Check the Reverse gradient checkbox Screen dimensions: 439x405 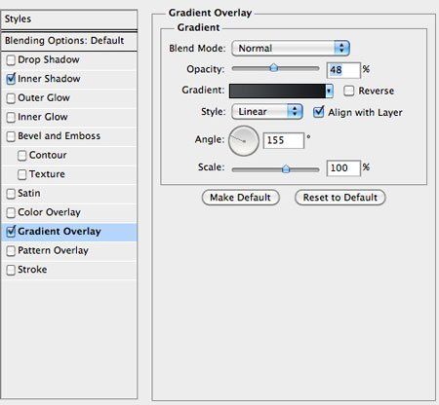pyautogui.click(x=348, y=91)
